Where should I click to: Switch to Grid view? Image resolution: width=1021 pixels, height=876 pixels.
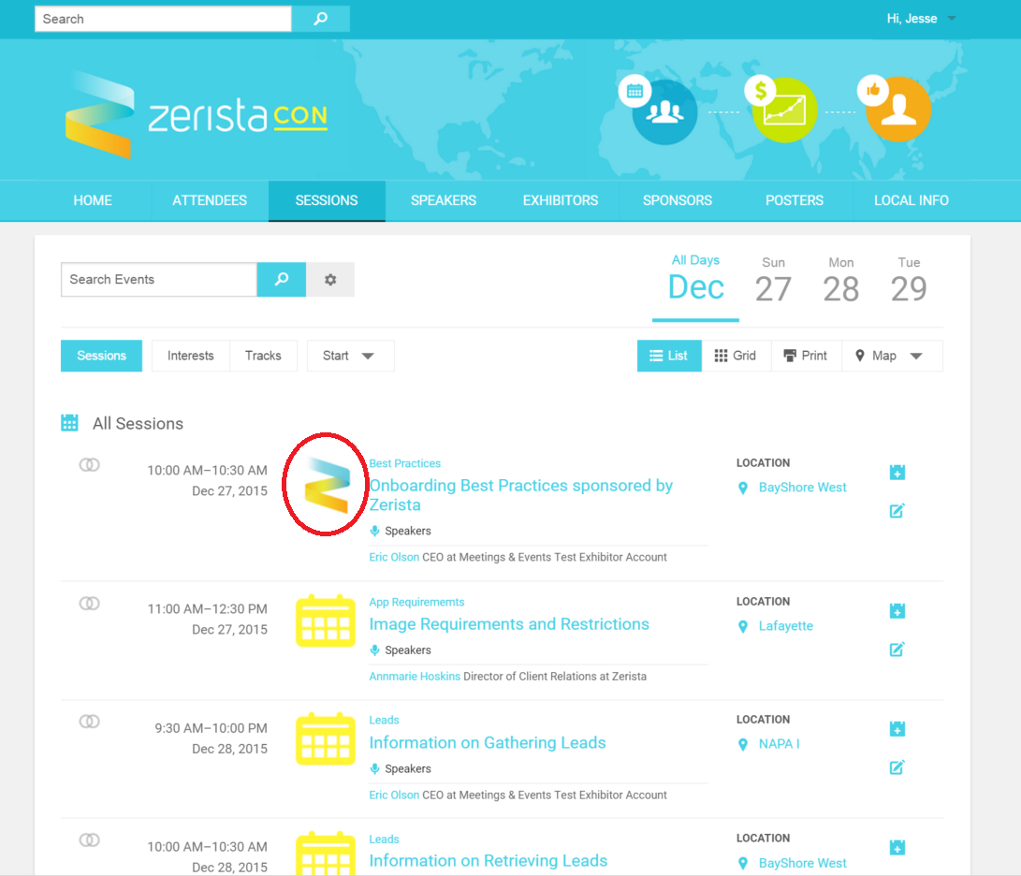click(x=737, y=356)
